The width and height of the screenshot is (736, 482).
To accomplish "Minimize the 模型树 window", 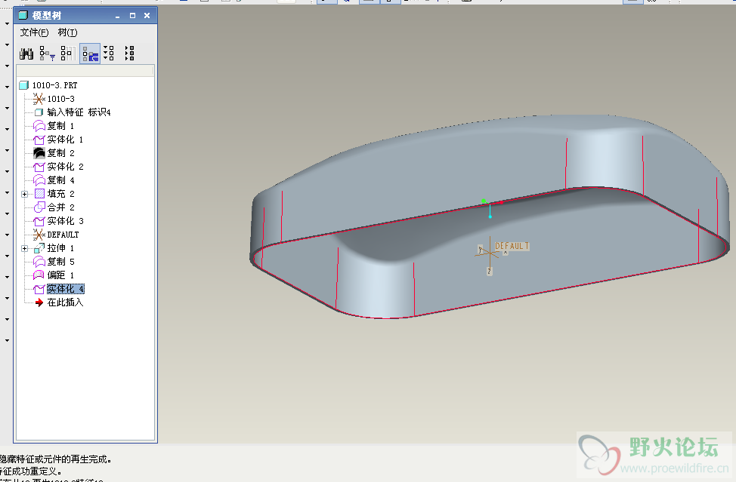I will click(x=117, y=16).
